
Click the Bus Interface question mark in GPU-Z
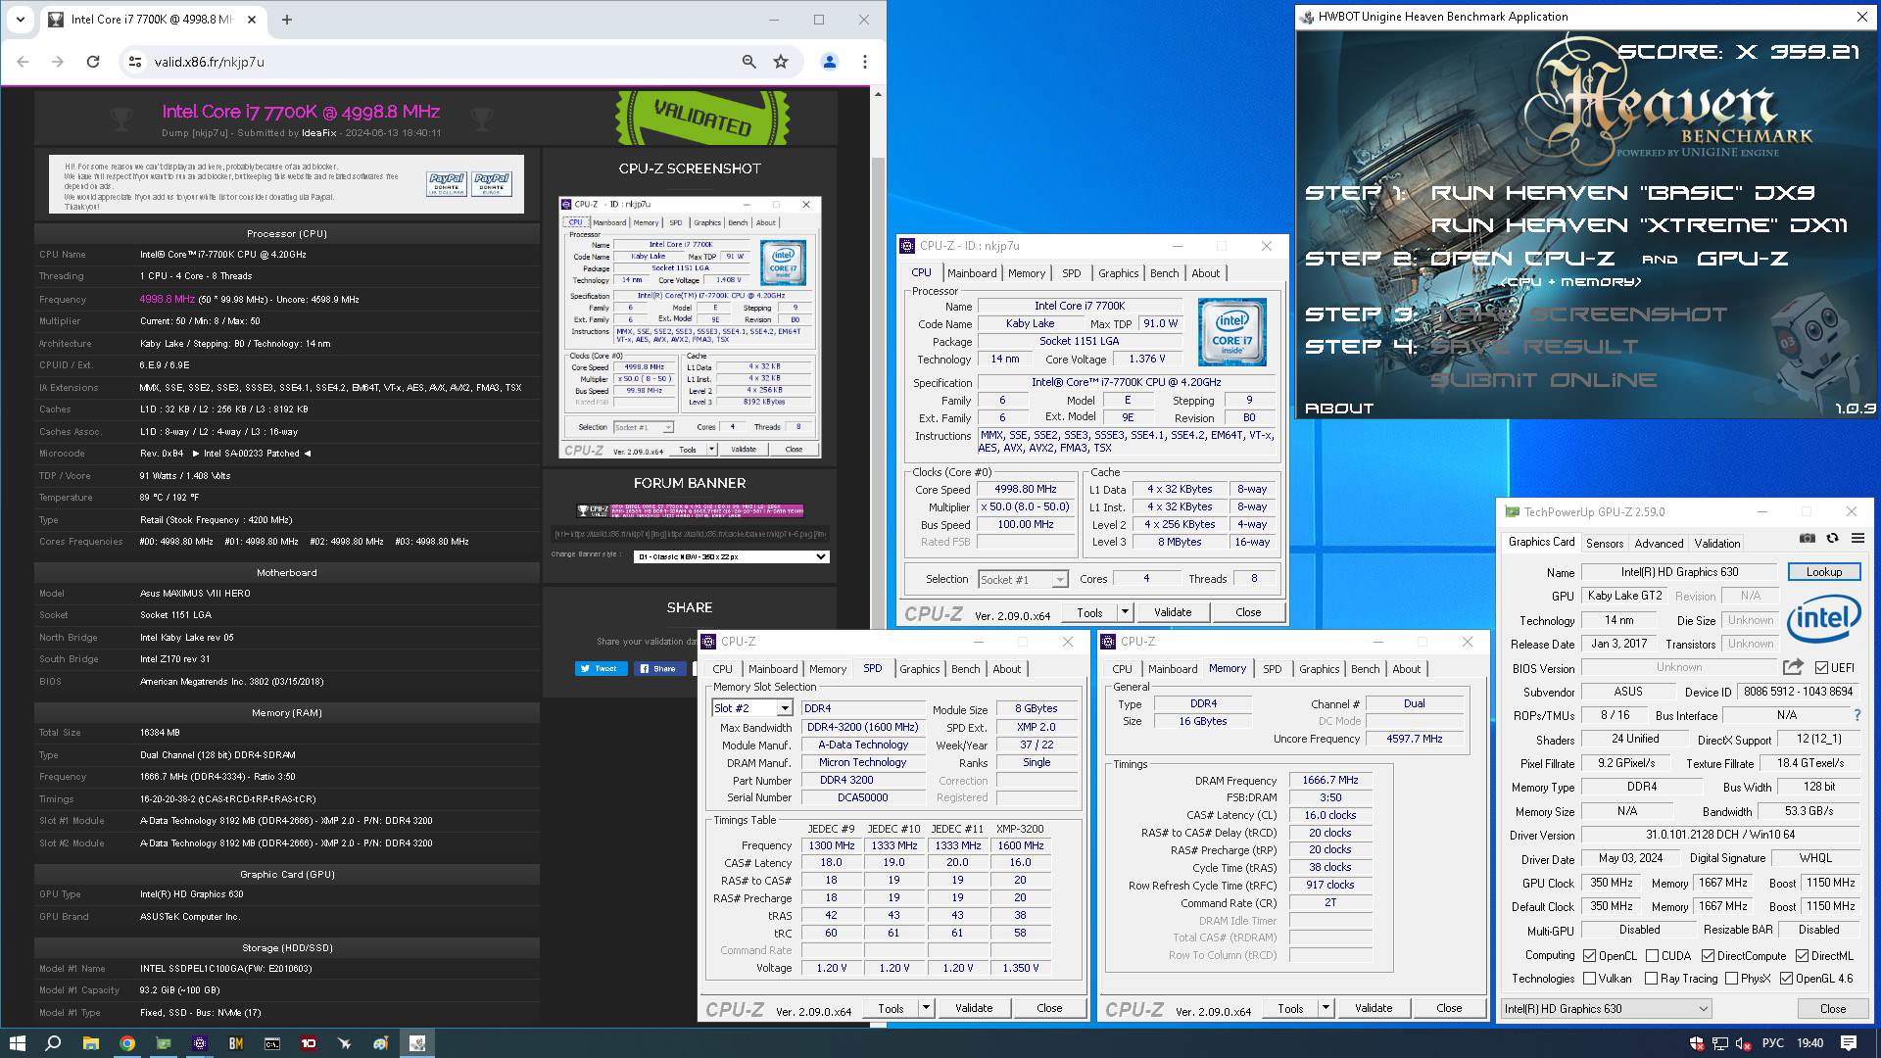(x=1857, y=715)
